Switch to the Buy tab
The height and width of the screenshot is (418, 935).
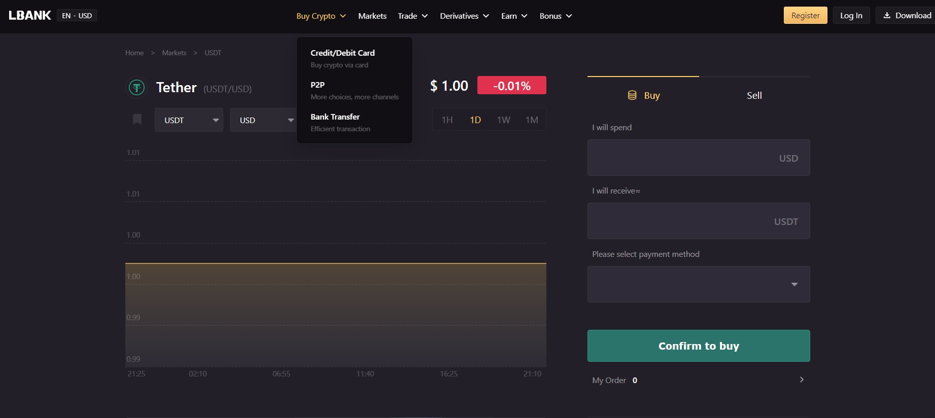tap(643, 95)
